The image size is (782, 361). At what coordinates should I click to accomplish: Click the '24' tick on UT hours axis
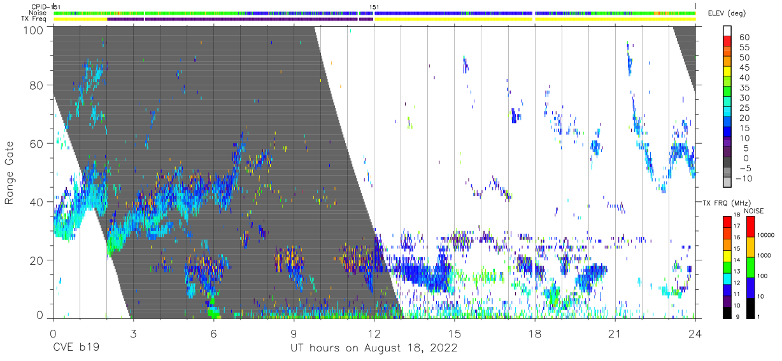pyautogui.click(x=695, y=333)
